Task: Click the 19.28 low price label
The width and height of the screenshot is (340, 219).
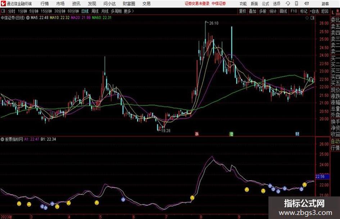Action: click(166, 131)
